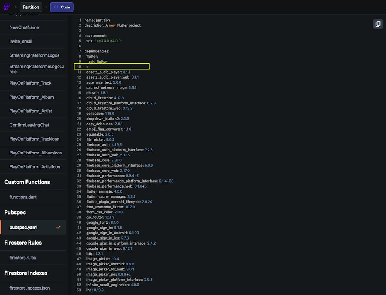Click the Custom Functions section header
The height and width of the screenshot is (295, 386).
(x=27, y=182)
